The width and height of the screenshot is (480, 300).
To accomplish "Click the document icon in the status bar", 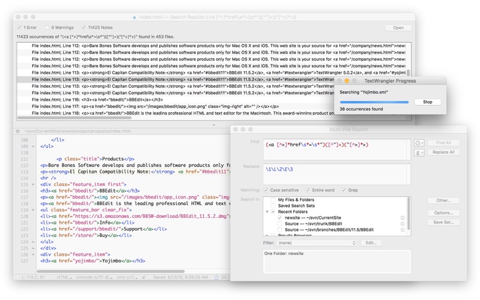I will [x=216, y=277].
